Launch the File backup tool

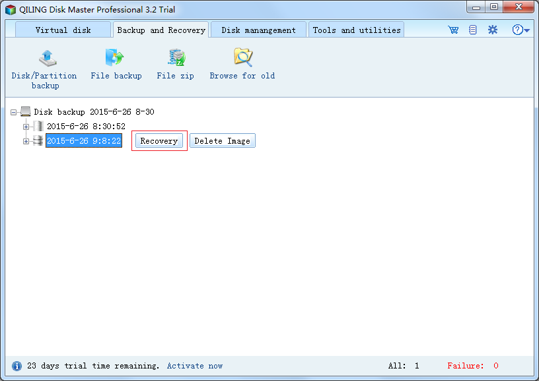pos(116,65)
